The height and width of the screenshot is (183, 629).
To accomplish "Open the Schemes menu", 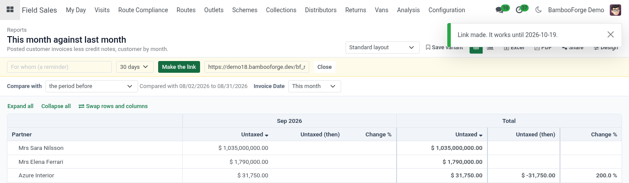I will pos(245,10).
